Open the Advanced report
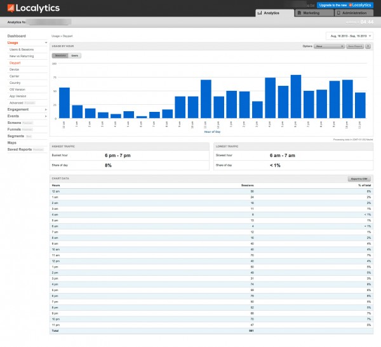The height and width of the screenshot is (347, 381). point(17,103)
